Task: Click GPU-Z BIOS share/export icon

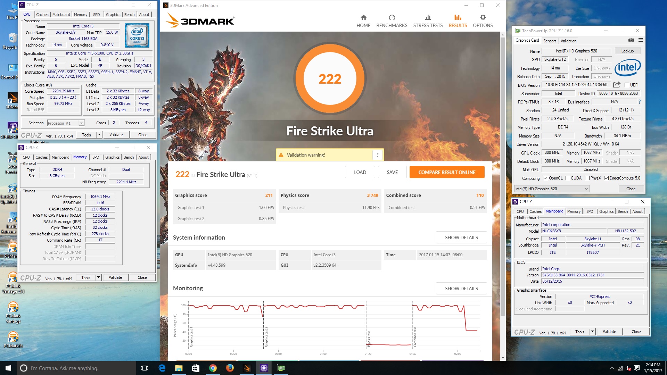Action: point(617,85)
